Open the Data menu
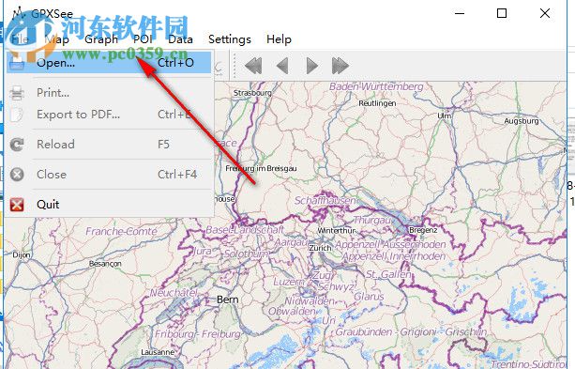 point(180,39)
